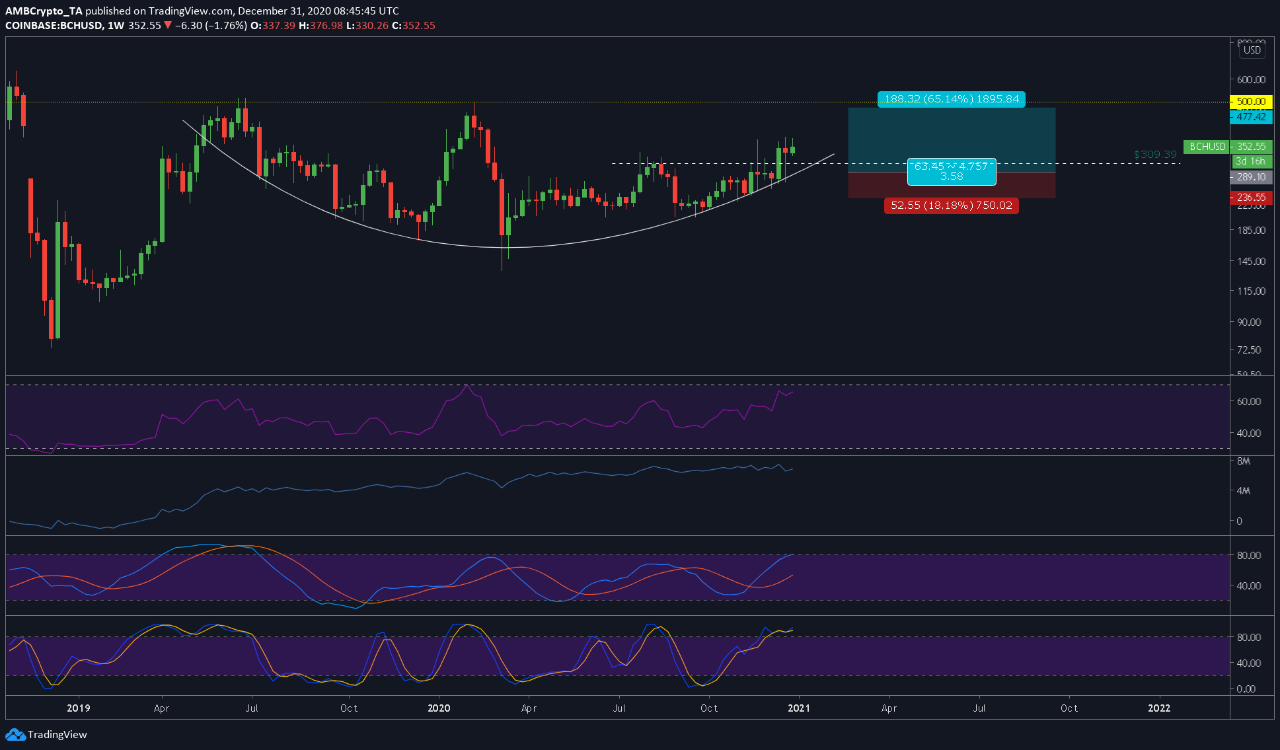Click the 115.00 price axis tick
This screenshot has width=1280, height=750.
[1251, 291]
